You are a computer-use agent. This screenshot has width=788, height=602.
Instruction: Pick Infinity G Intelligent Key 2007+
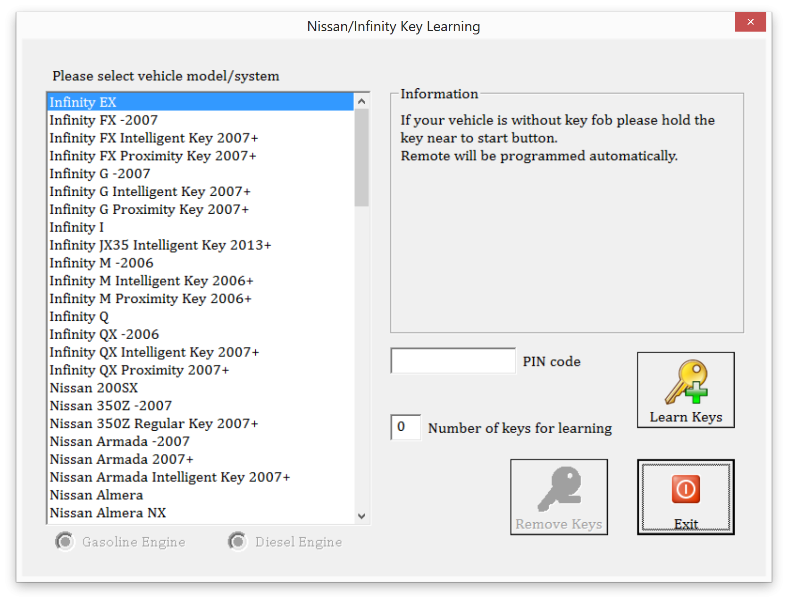[x=201, y=192]
